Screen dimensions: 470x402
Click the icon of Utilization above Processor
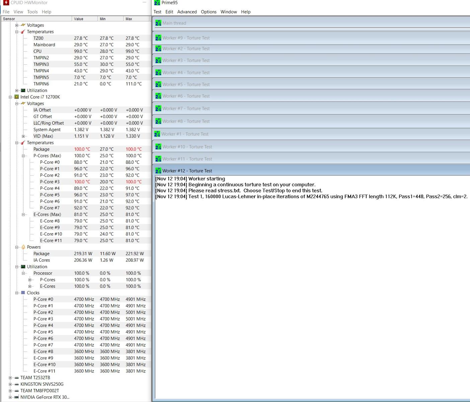23,267
